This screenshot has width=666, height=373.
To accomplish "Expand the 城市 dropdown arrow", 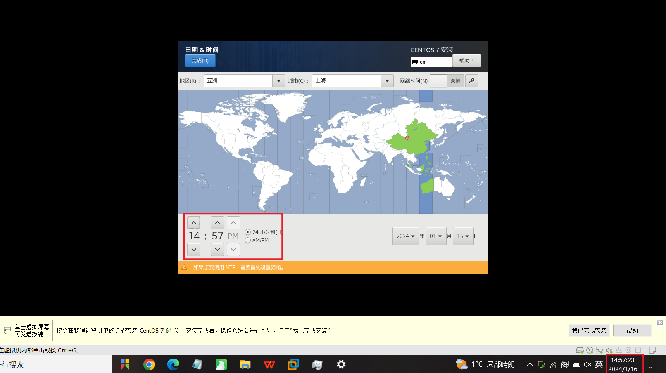I will (387, 81).
